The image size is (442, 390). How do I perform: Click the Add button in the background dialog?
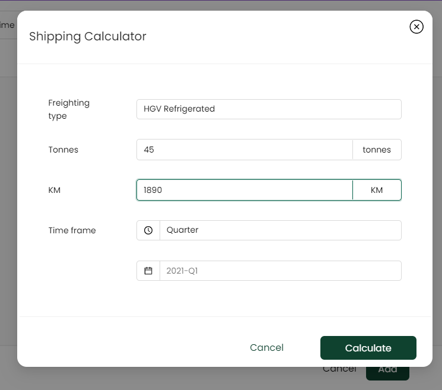tap(387, 373)
